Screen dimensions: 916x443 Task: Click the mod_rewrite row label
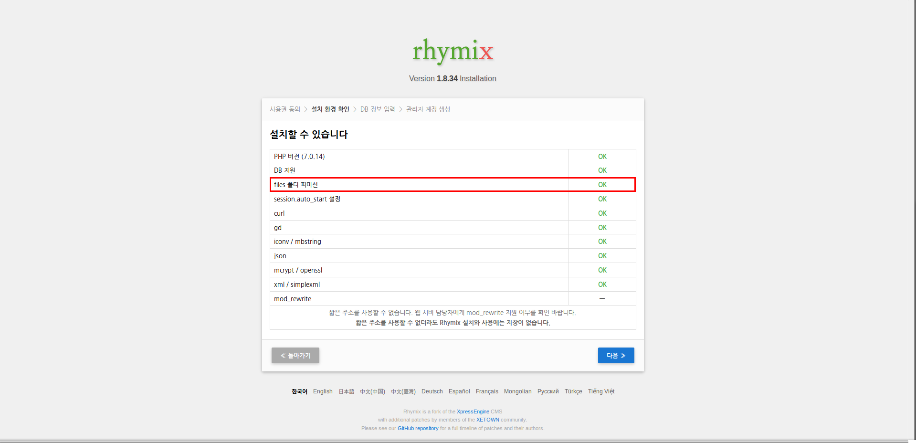(x=293, y=299)
